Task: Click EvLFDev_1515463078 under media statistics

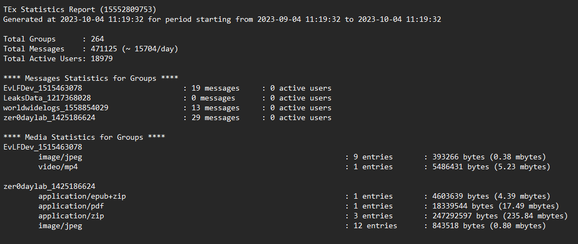Action: coord(43,147)
